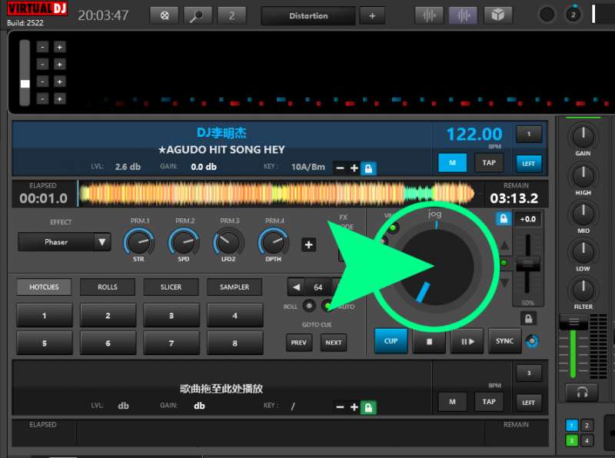615x458 pixels.
Task: Select green deck 3 in the deck switcher
Action: point(571,441)
